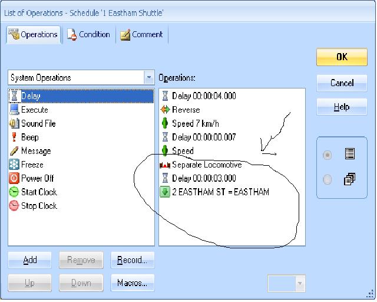
Task: Select the Freeze snowflake icon
Action: point(14,165)
